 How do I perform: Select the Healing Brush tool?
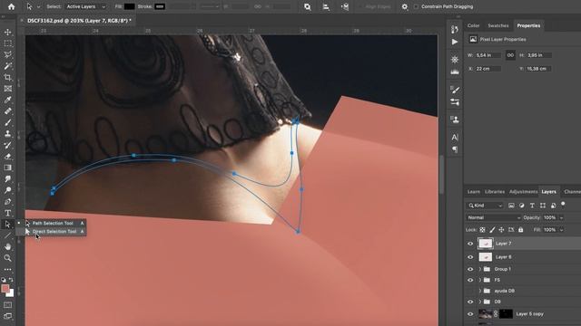point(8,111)
